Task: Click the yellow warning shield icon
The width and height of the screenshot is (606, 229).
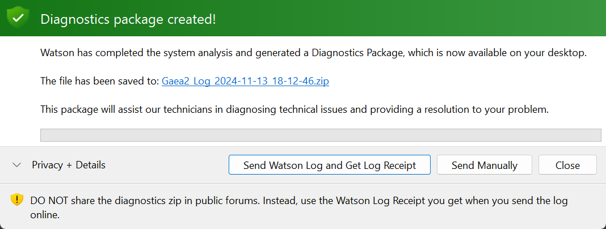Action: (18, 200)
